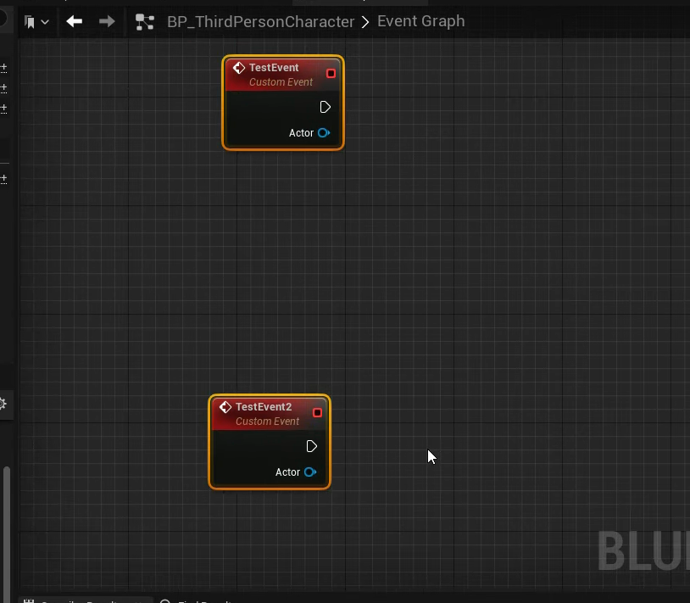Image resolution: width=690 pixels, height=603 pixels.
Task: Click the breadcrumb chevron before Event Graph
Action: tap(365, 22)
